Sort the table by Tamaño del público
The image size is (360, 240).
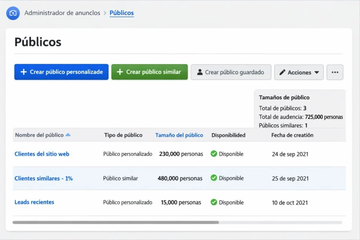pos(179,135)
